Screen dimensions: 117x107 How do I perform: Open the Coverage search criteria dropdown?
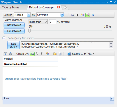(x=62, y=15)
